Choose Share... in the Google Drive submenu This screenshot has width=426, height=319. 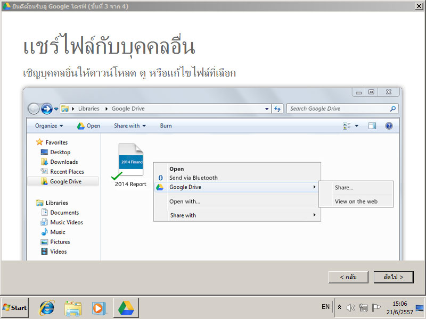coord(344,188)
